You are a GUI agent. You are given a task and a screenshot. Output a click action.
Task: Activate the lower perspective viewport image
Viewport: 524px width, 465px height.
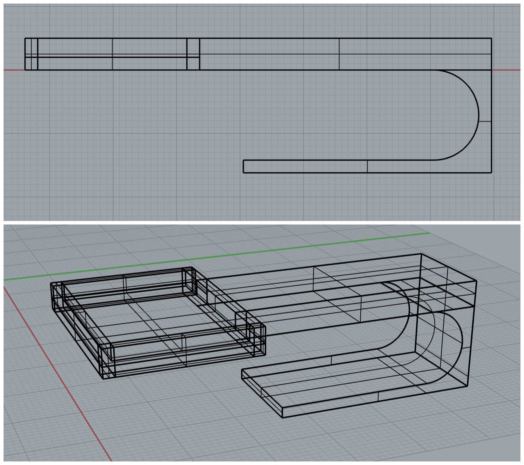point(262,343)
